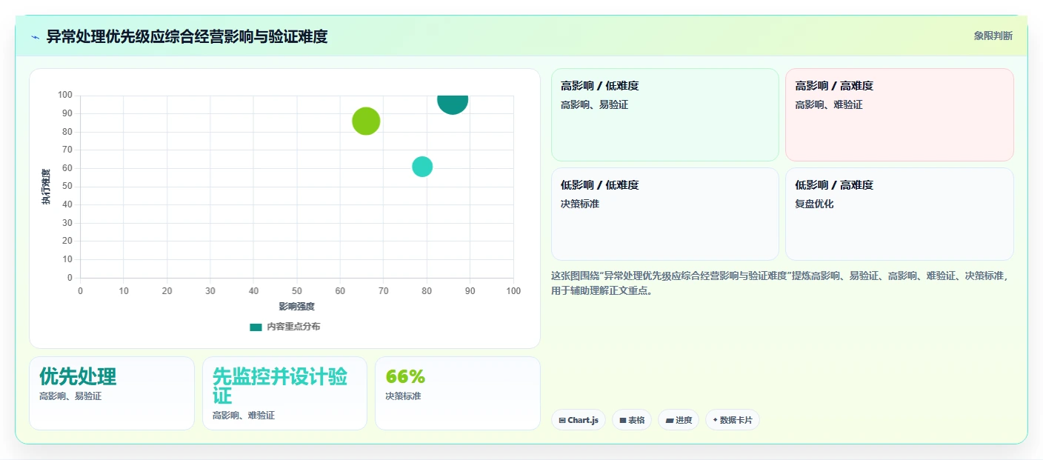Click the main title 异常处理优先级应综合经营影响与验证难度
Image resolution: width=1043 pixels, height=460 pixels.
tap(187, 36)
